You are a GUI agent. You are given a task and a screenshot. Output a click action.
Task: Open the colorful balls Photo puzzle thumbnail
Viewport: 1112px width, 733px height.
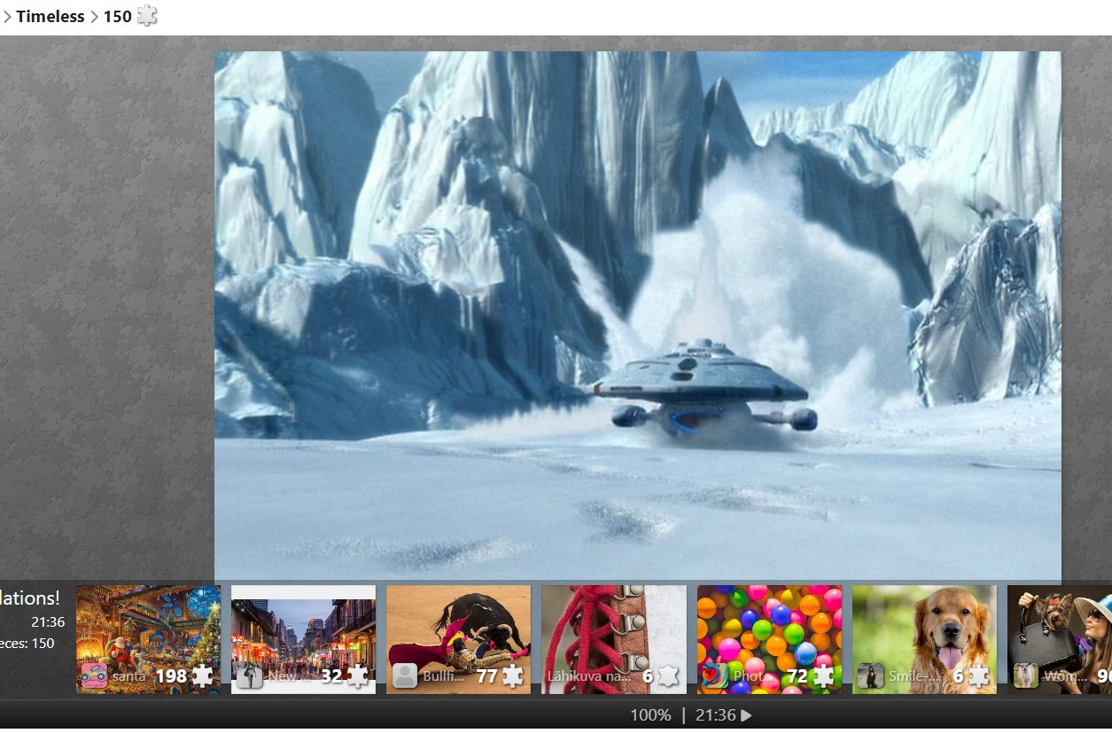pyautogui.click(x=769, y=639)
